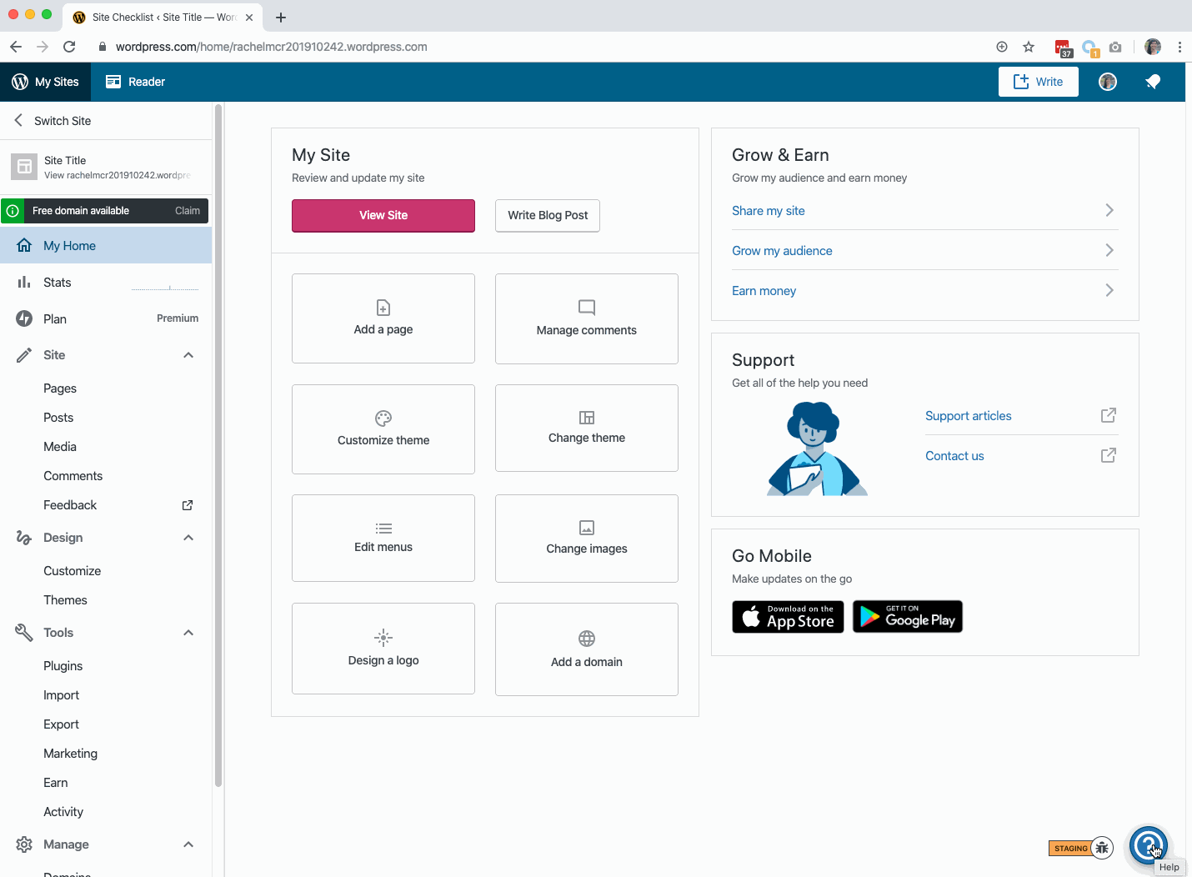Open Activity in the sidebar

tap(63, 812)
